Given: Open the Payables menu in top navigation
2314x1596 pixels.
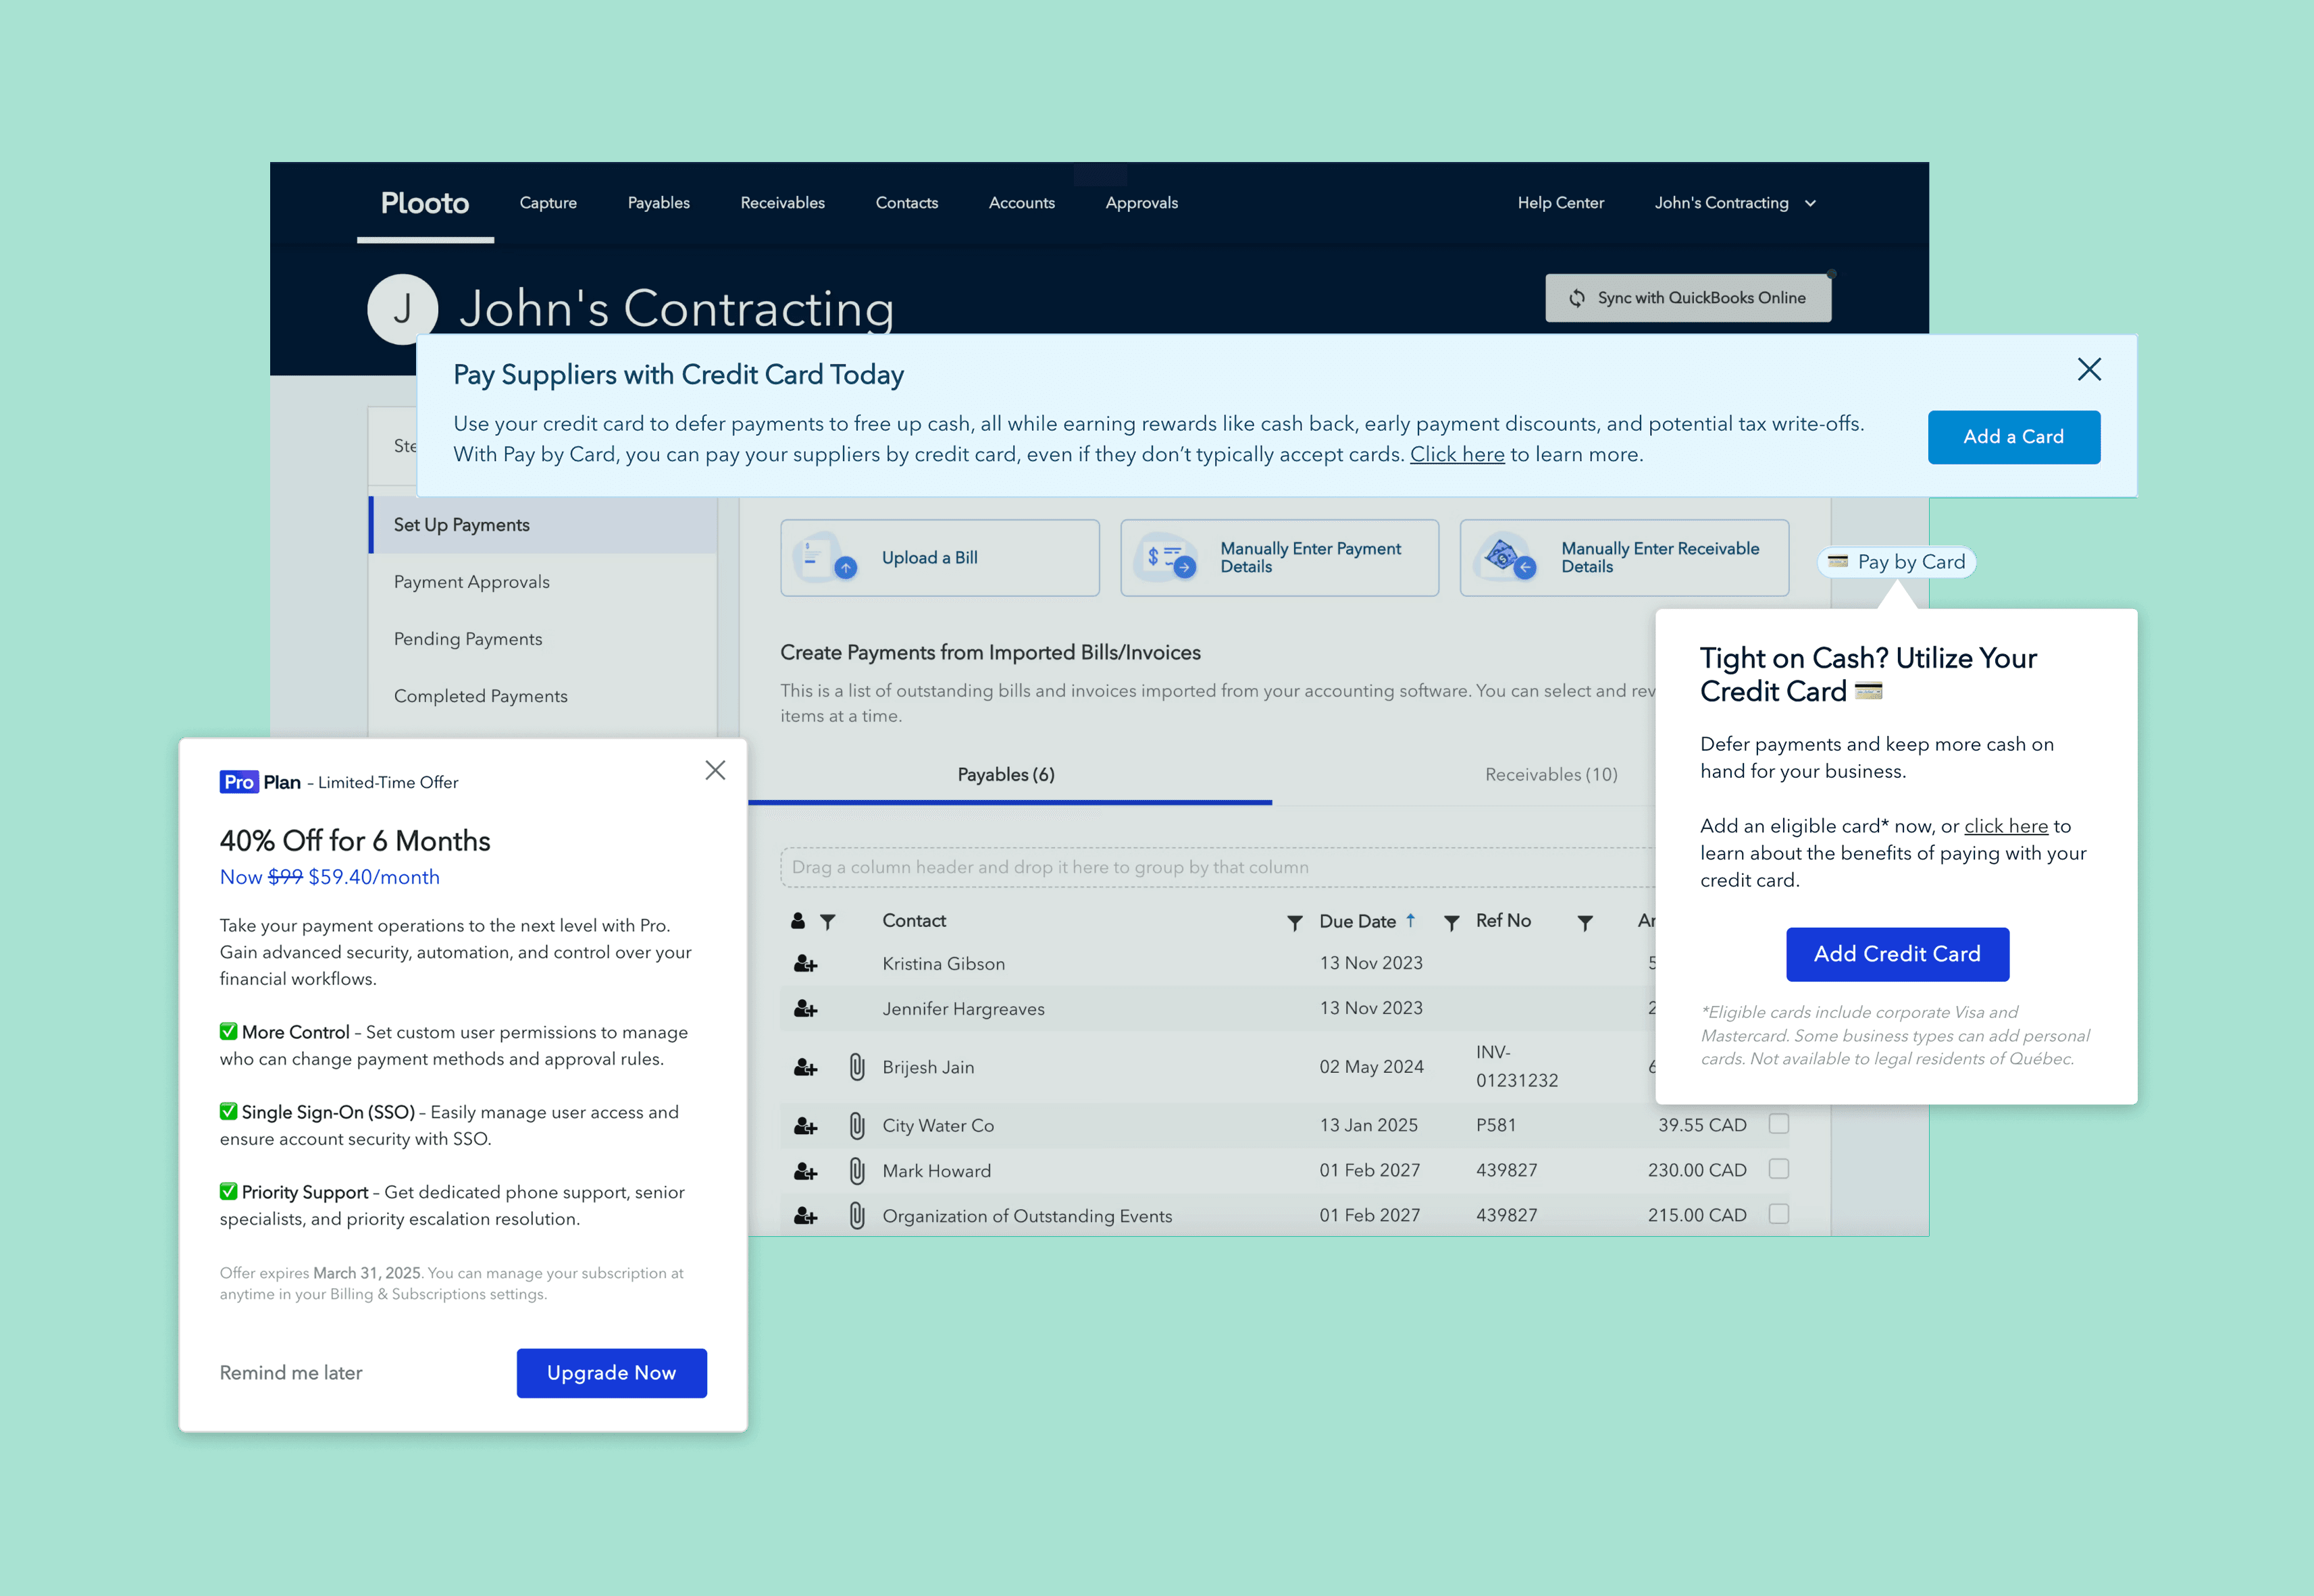Looking at the screenshot, I should pos(659,203).
